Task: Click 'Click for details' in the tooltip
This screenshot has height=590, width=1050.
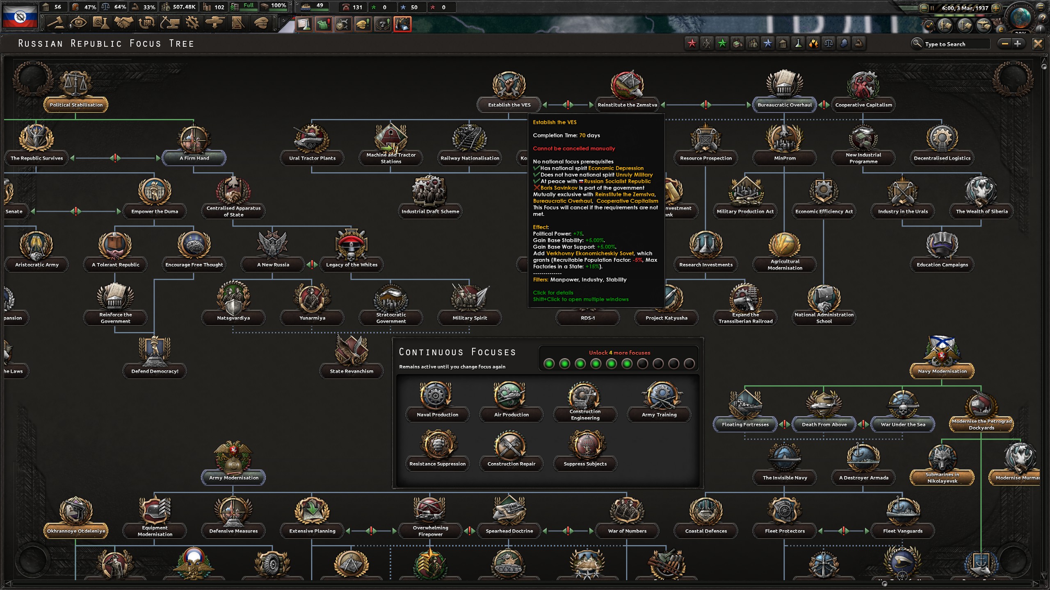Action: 553,293
